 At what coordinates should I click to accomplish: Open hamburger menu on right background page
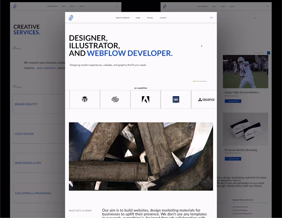(268, 6)
